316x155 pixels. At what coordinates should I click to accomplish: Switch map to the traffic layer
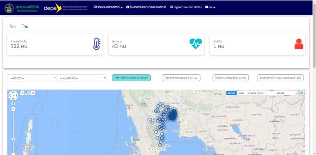pyautogui.click(x=241, y=93)
